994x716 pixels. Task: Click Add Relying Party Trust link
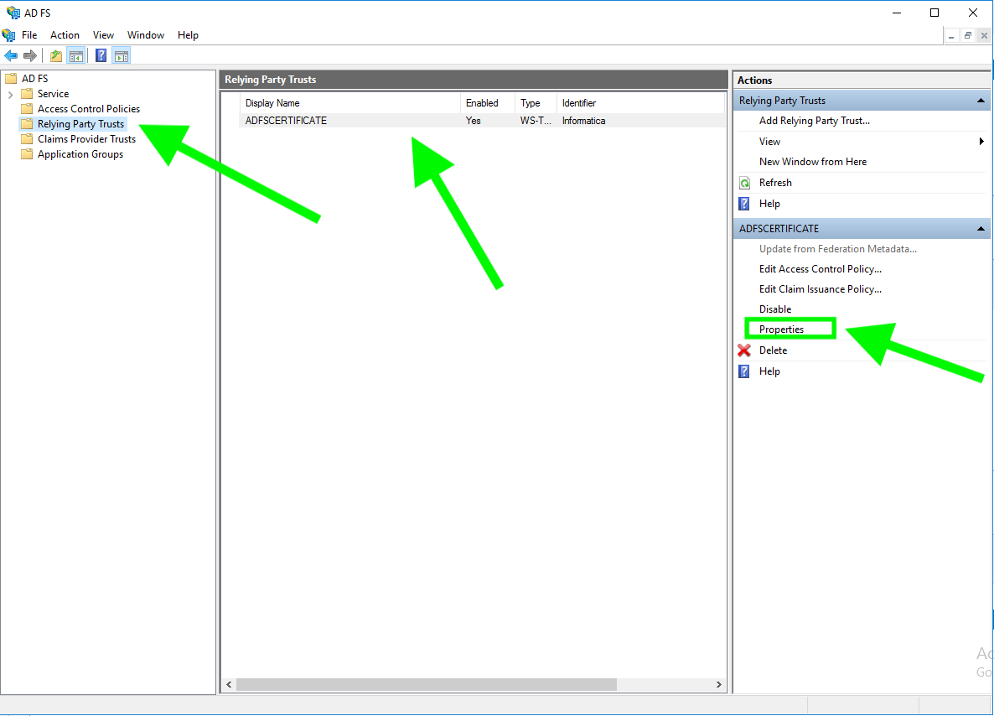(x=814, y=121)
